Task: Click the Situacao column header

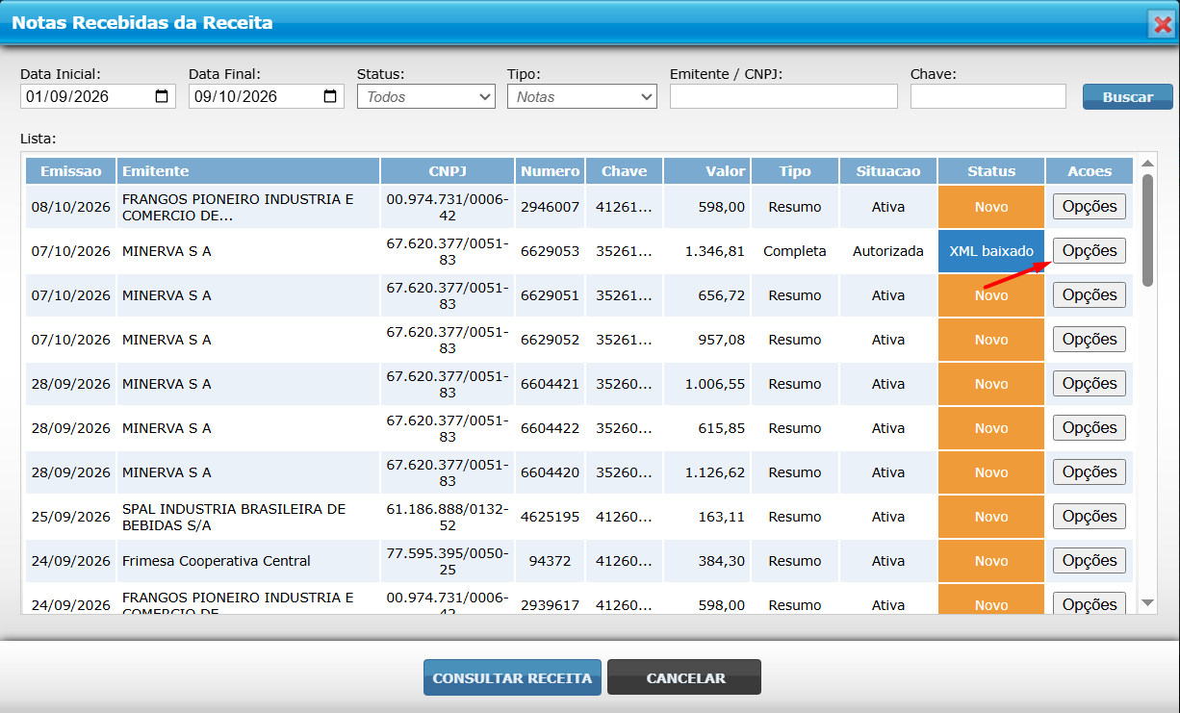Action: point(888,171)
